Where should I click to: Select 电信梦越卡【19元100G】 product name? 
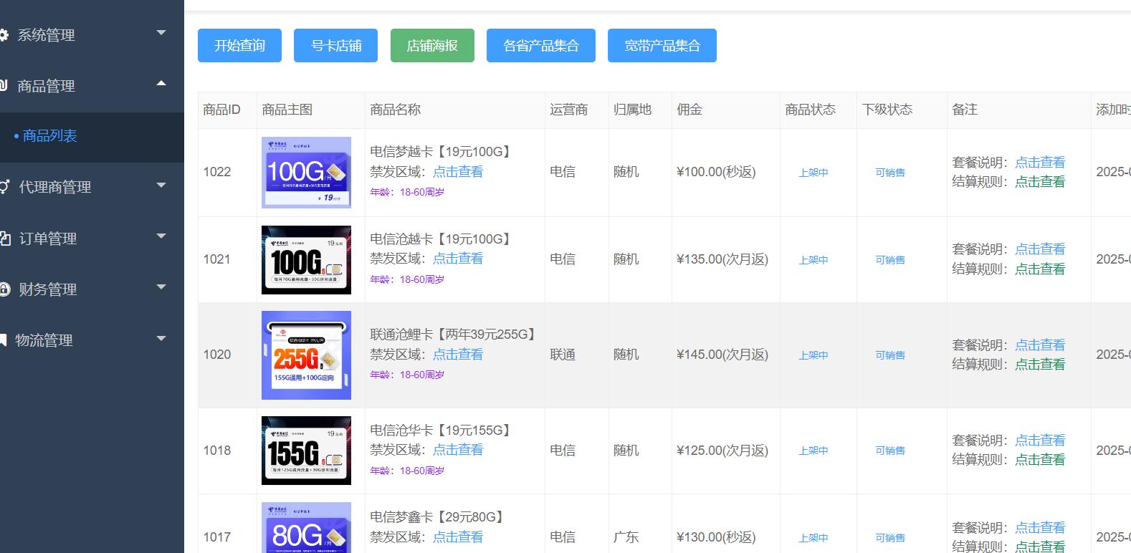pos(442,152)
